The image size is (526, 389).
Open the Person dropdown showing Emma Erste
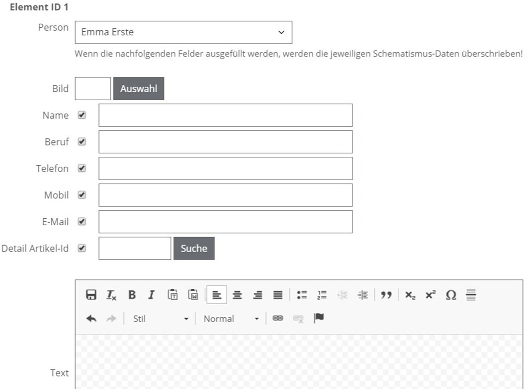point(183,32)
